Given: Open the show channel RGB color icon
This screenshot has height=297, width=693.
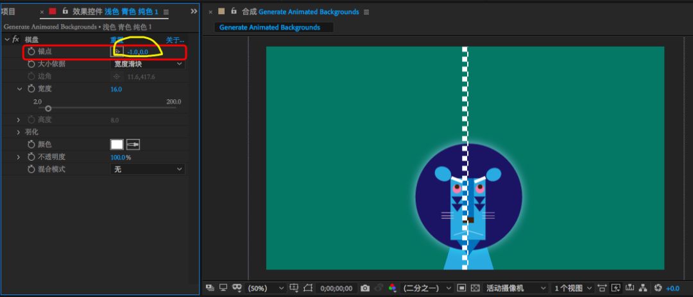Looking at the screenshot, I should pos(393,288).
